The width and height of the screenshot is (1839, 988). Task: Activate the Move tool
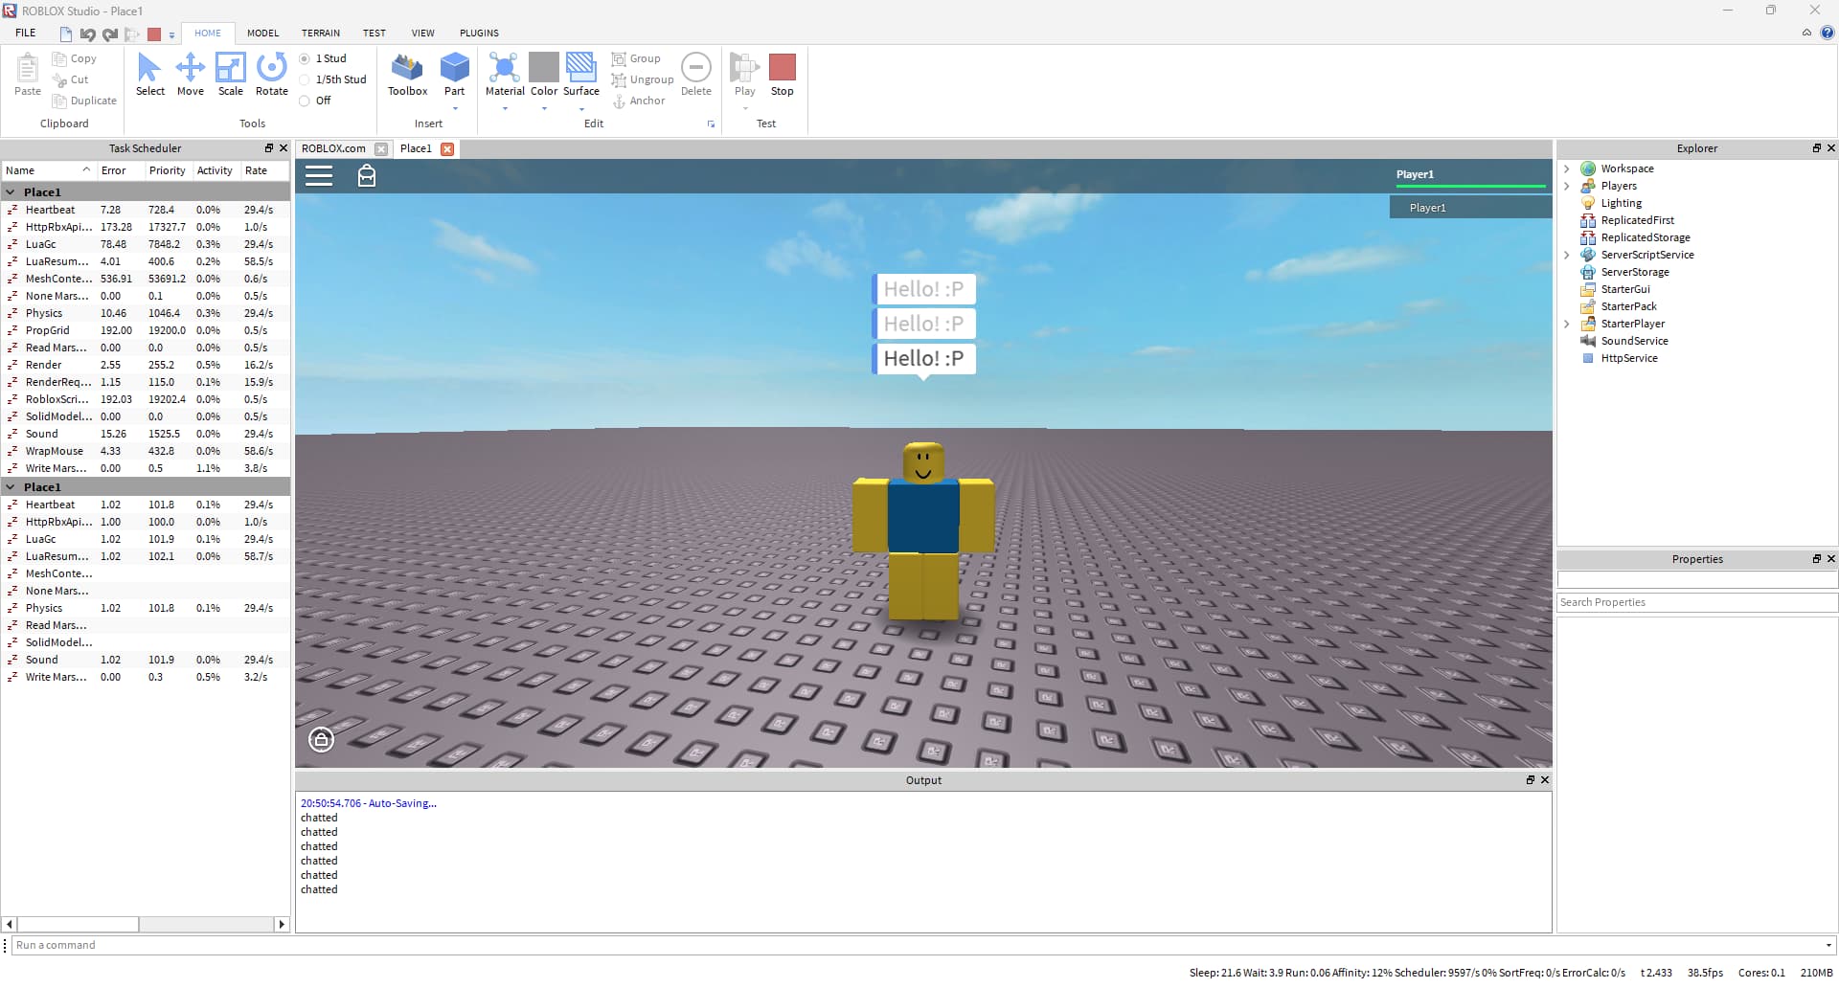191,75
